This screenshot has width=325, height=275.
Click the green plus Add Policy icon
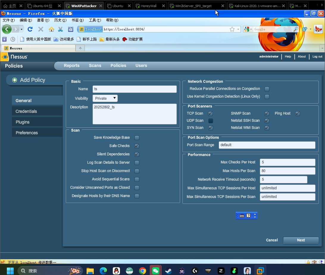click(x=15, y=80)
